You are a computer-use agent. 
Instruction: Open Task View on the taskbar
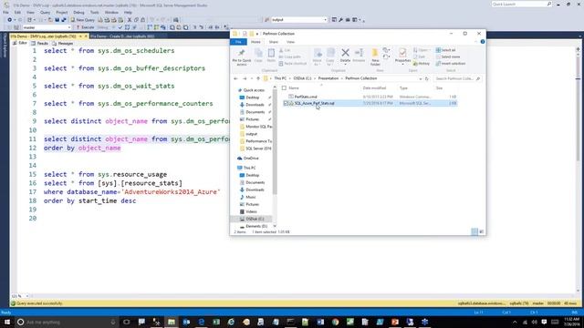point(126,322)
